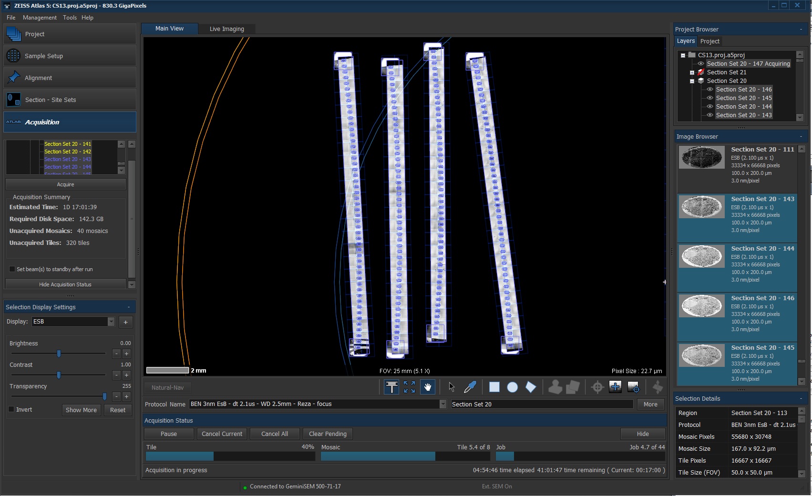This screenshot has height=496, width=812.
Task: Pause the acquisition
Action: click(x=169, y=434)
